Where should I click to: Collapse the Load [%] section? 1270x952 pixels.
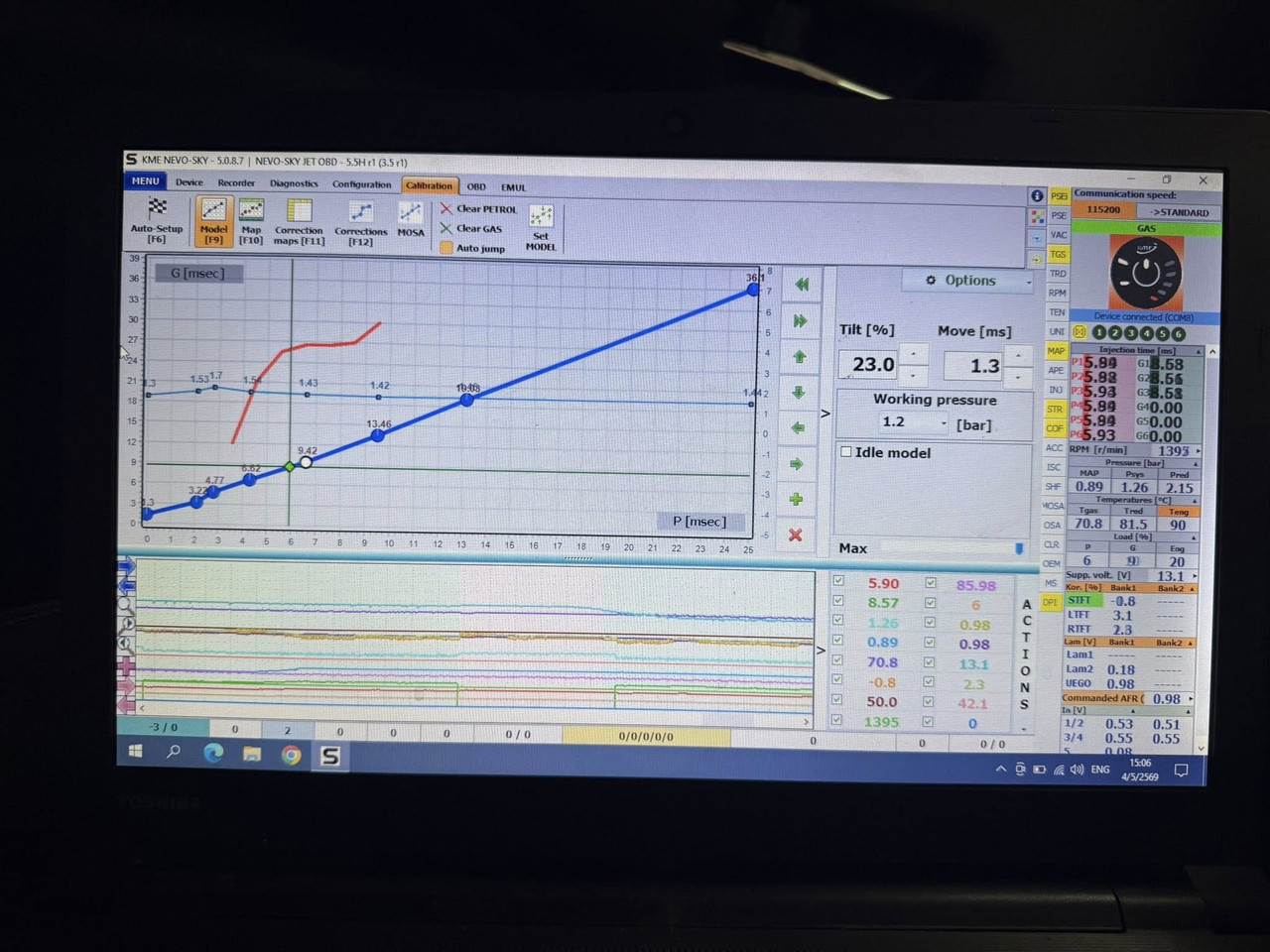point(1195,537)
